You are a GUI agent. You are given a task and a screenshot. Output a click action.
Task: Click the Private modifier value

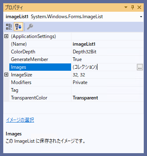point(107,82)
